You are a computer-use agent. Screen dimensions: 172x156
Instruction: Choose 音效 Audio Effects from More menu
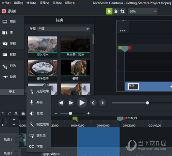39,113
